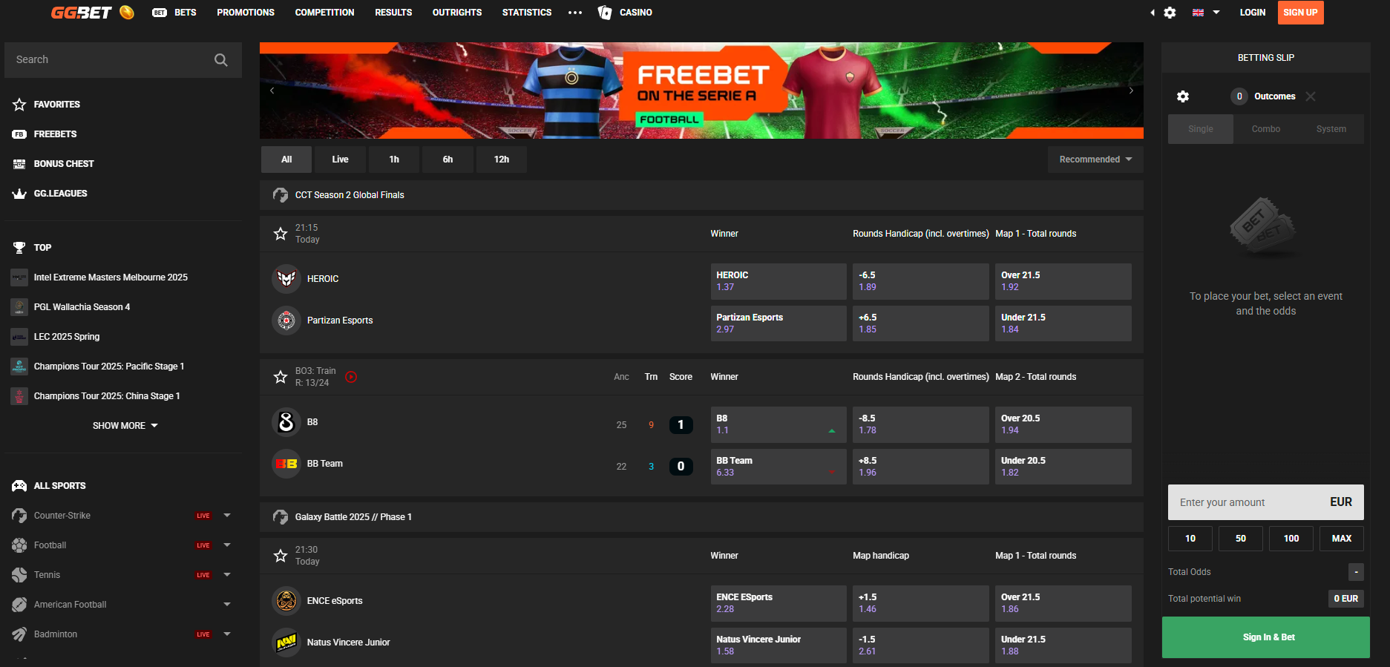Expand the Football category arrow

(x=227, y=545)
